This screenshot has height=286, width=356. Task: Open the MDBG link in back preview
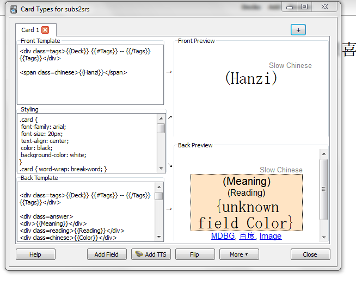(x=223, y=236)
